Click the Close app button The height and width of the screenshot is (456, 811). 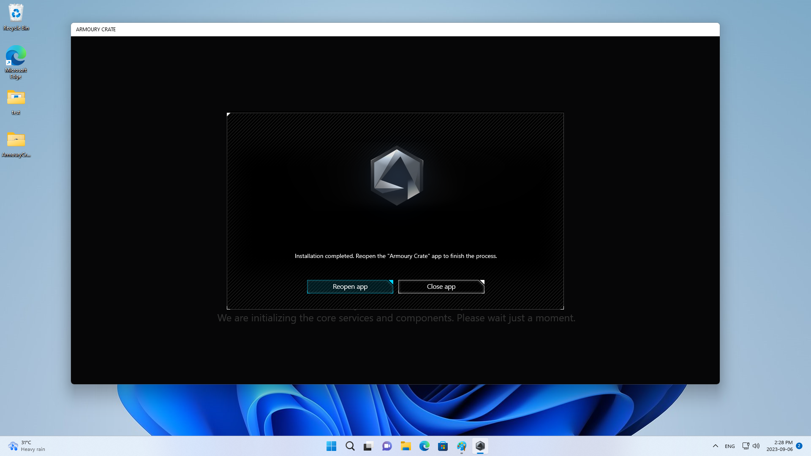click(441, 287)
